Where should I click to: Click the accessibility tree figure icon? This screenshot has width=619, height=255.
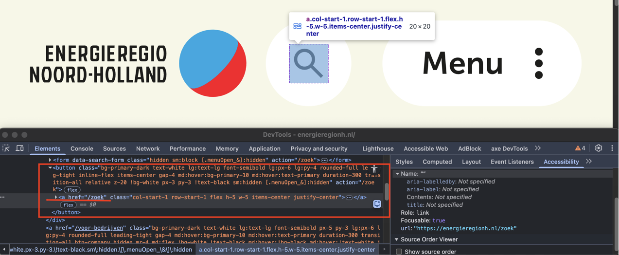point(374,169)
